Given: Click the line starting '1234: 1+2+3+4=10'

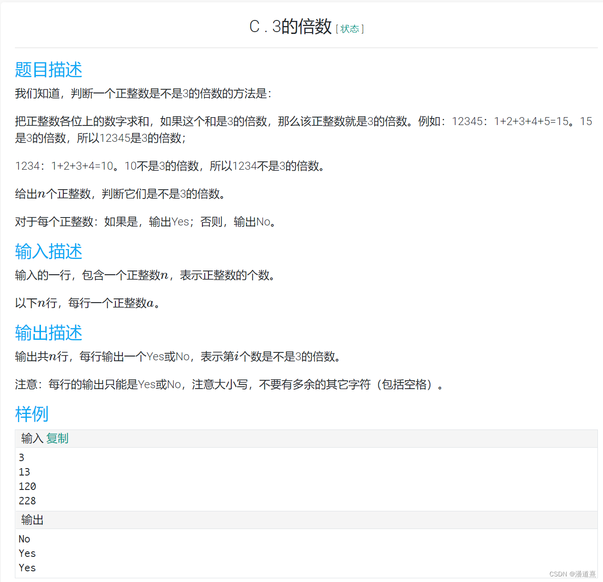Looking at the screenshot, I should click(170, 166).
